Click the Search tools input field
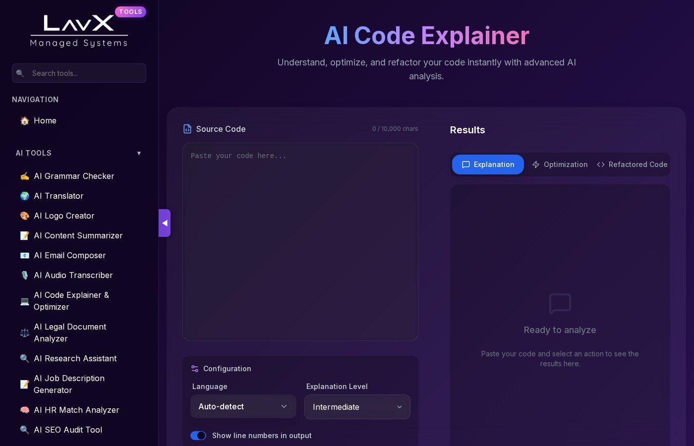This screenshot has width=694, height=446. pos(84,73)
